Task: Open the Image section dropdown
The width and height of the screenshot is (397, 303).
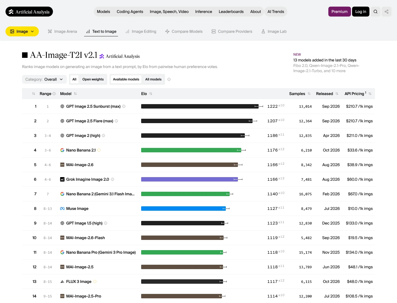Action: coord(22,31)
